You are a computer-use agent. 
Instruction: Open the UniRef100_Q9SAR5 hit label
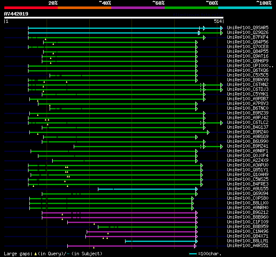(248, 28)
